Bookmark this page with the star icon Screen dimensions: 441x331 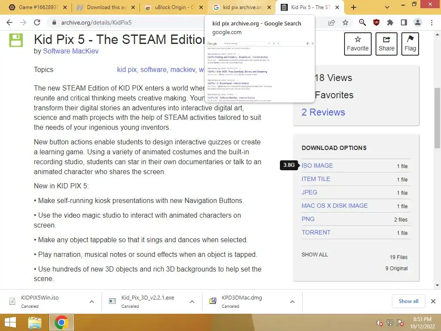point(345,22)
